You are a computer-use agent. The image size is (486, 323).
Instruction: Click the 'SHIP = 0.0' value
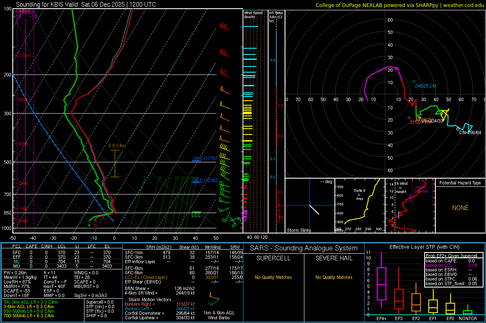pyautogui.click(x=96, y=316)
